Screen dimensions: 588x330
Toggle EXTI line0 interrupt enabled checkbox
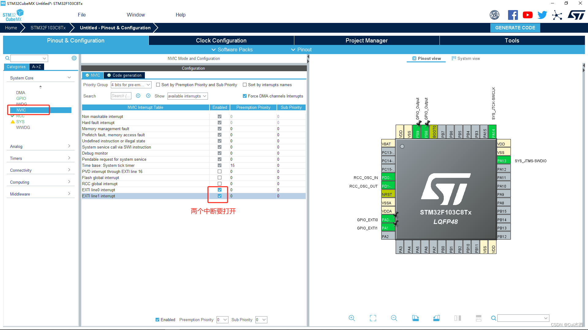[x=219, y=190]
